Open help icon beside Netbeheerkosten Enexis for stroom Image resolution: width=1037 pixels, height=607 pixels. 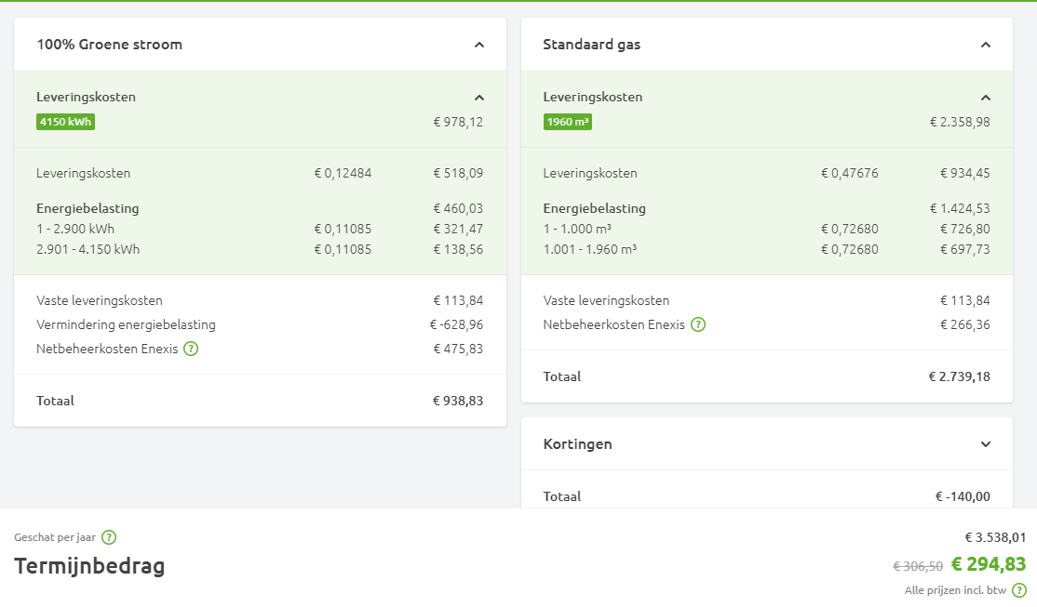191,350
